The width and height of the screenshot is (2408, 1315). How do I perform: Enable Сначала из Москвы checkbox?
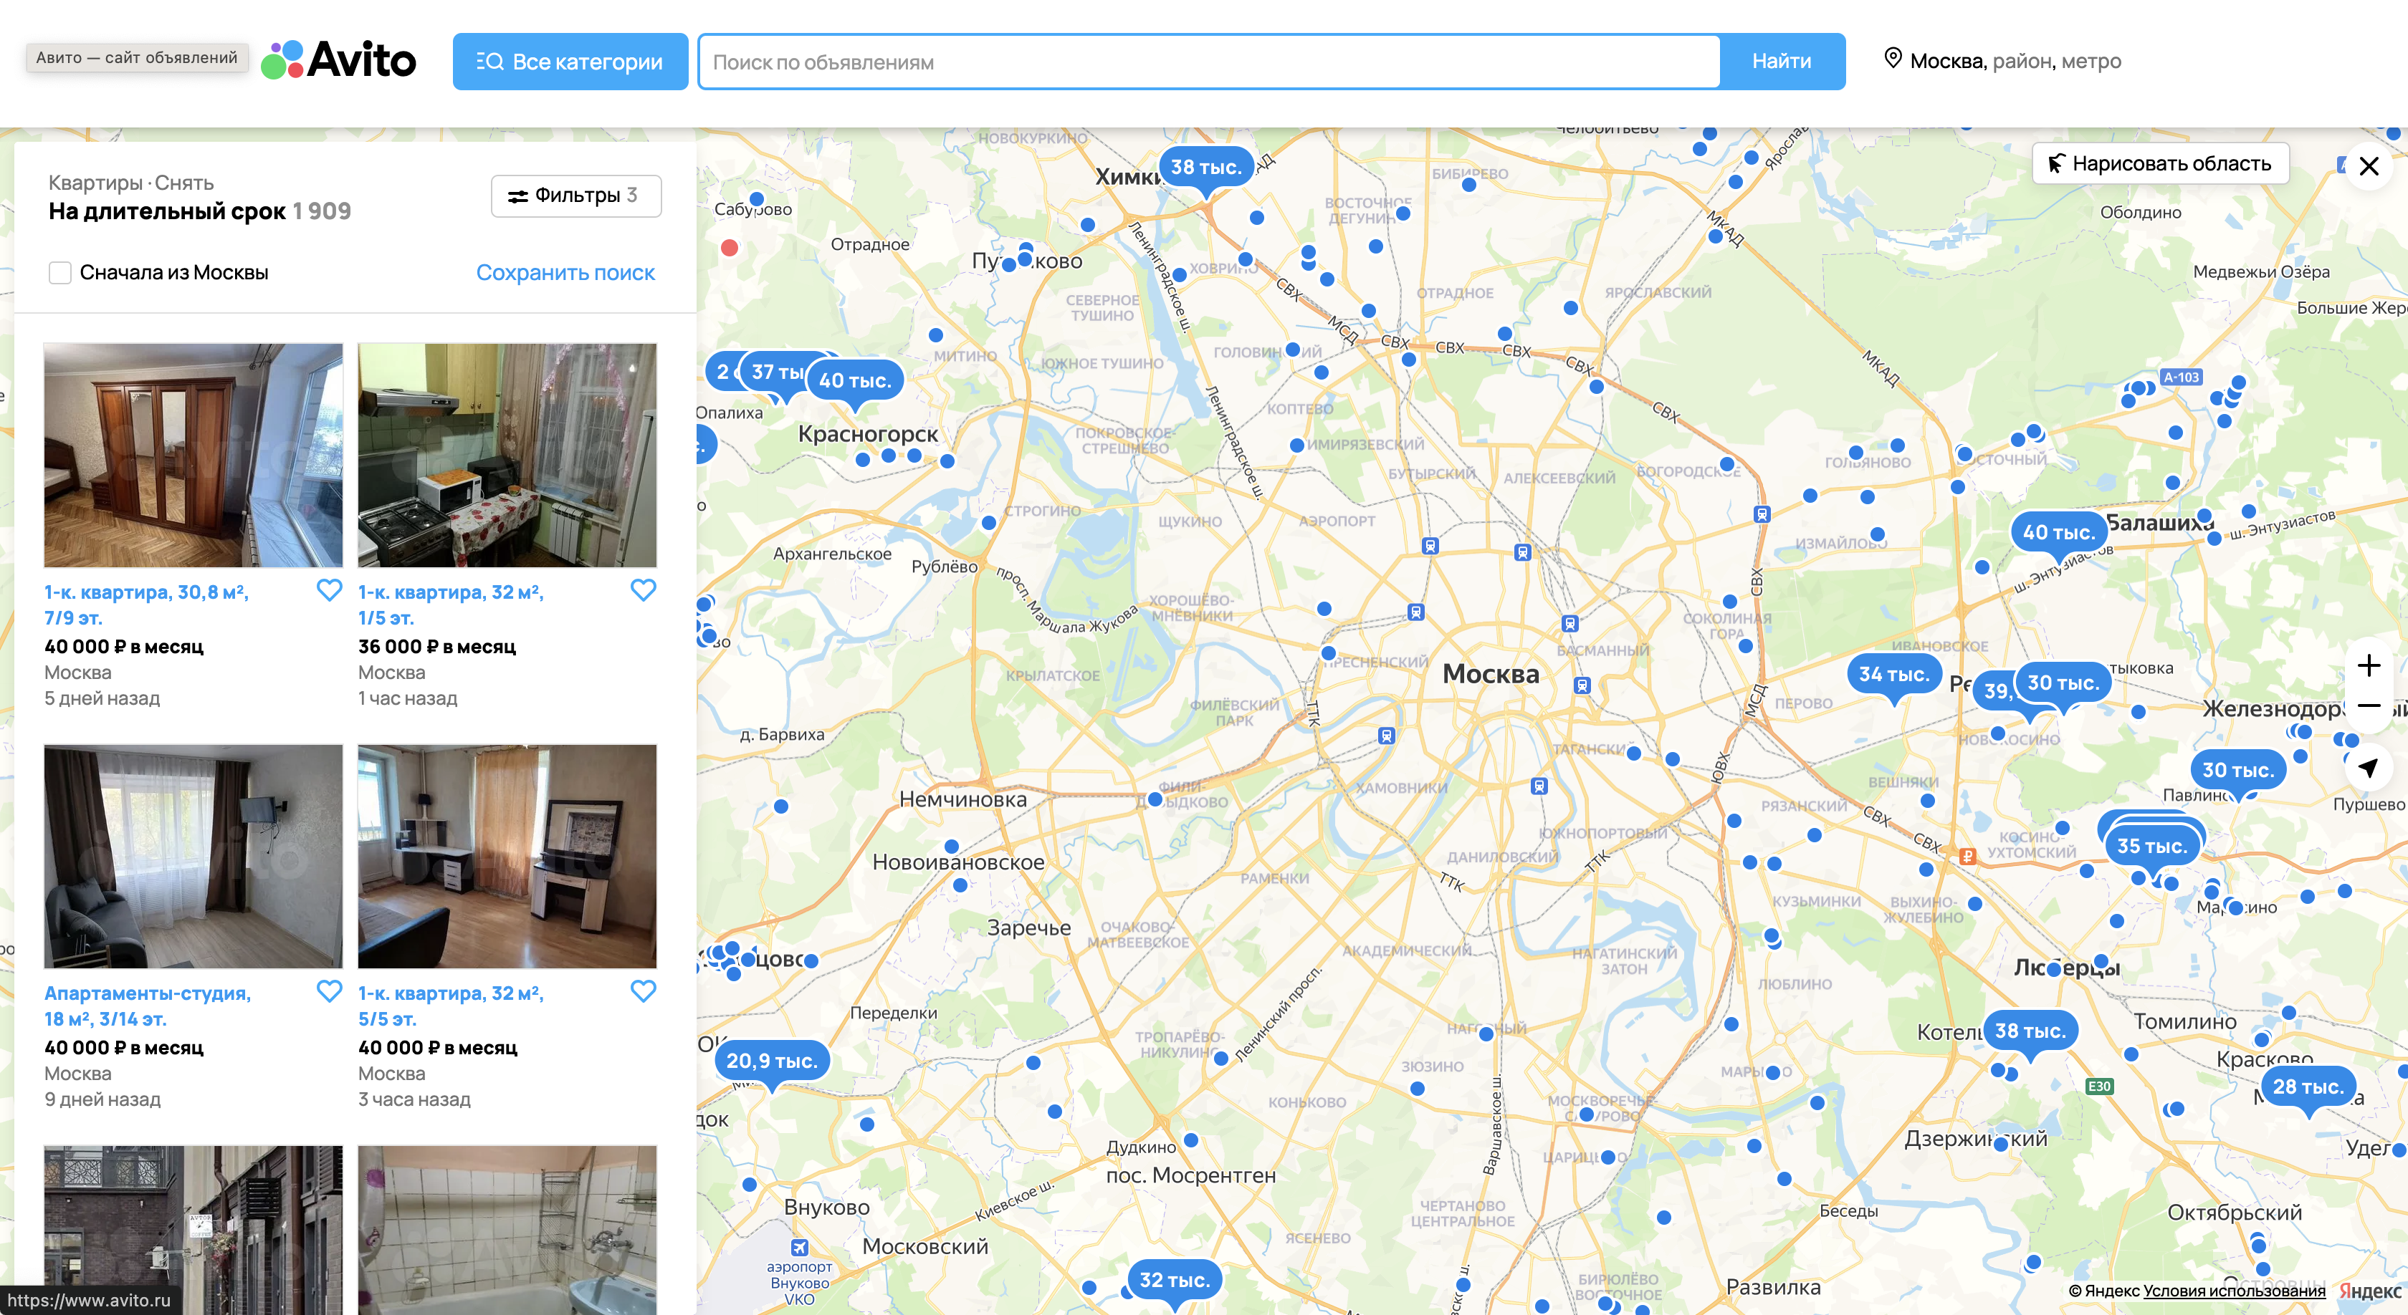click(x=61, y=273)
